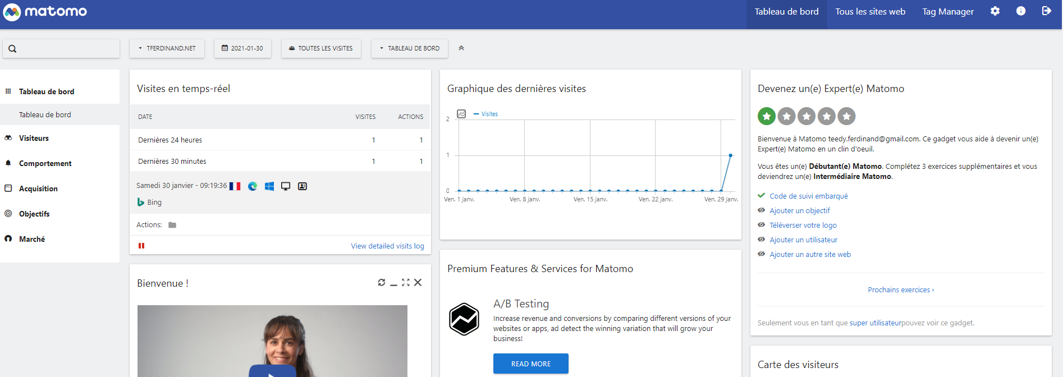Screen dimensions: 1063x377
Task: Maximise the Bienvenue widget
Action: (406, 283)
